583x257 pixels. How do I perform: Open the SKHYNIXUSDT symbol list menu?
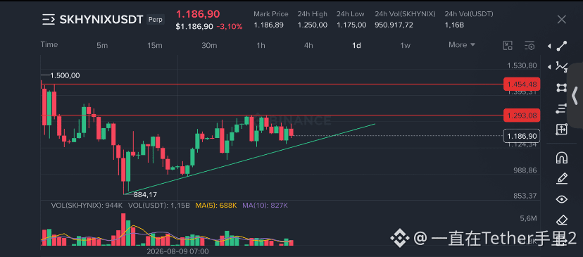coord(49,19)
